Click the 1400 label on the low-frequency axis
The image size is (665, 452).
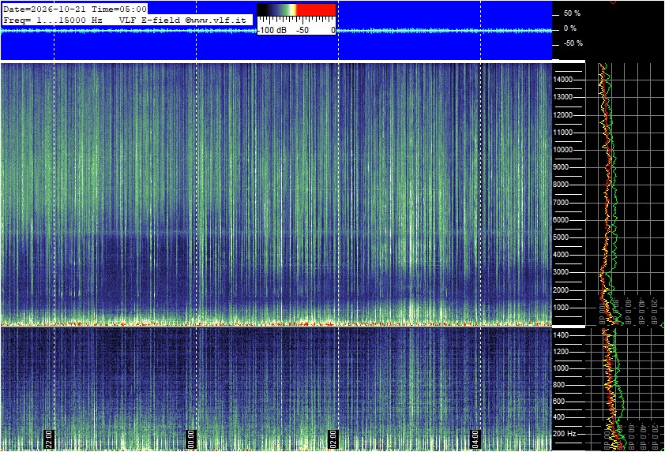coord(561,335)
